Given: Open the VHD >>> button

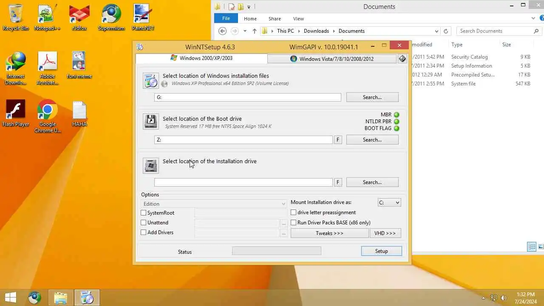Looking at the screenshot, I should pos(385,233).
